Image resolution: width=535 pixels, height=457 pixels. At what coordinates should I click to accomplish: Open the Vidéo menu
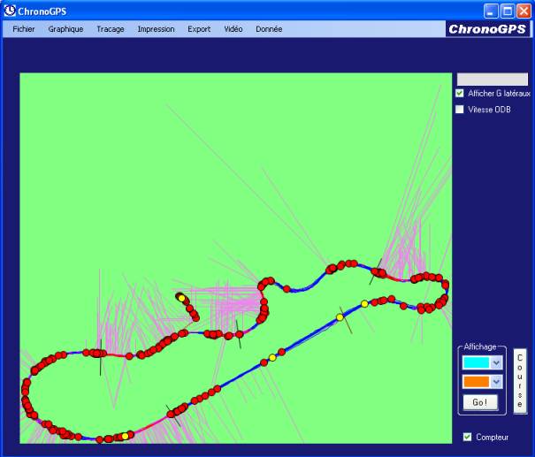click(x=233, y=29)
